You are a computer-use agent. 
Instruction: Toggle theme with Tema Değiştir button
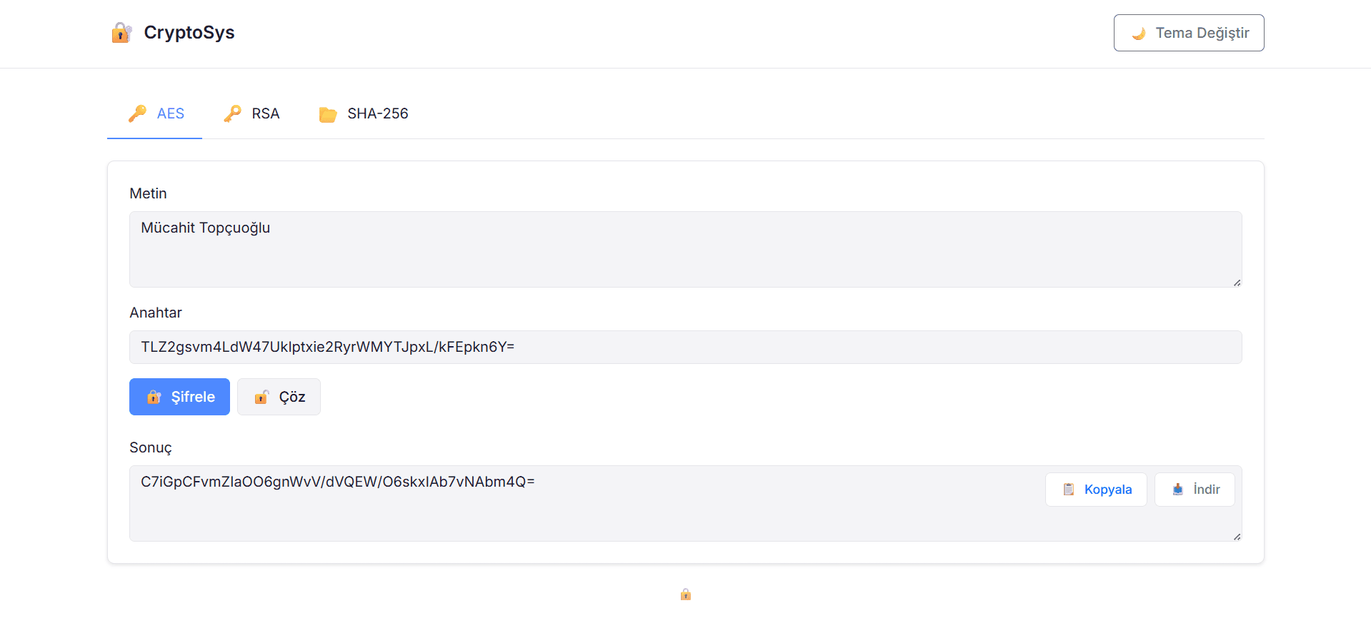(x=1189, y=33)
